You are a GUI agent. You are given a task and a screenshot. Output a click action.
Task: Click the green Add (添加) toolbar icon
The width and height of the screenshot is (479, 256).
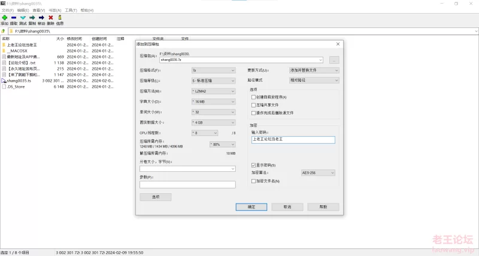pyautogui.click(x=5, y=18)
